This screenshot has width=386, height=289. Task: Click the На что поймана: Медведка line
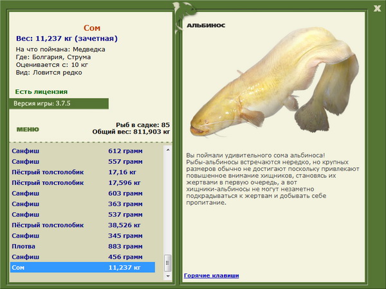point(60,49)
